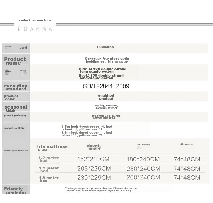The width and height of the screenshot is (213, 203).
Task: Click the 'product packaging' label
Action: 15,115
